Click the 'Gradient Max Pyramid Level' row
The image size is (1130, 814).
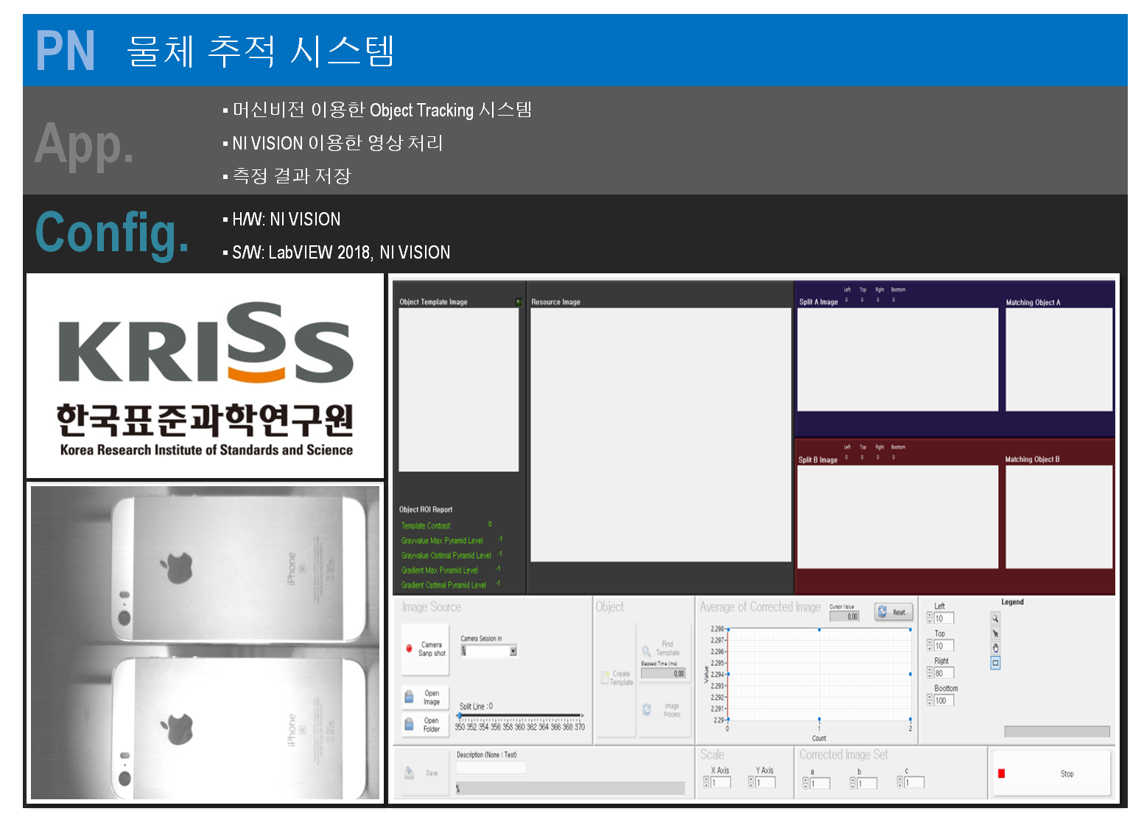click(451, 569)
